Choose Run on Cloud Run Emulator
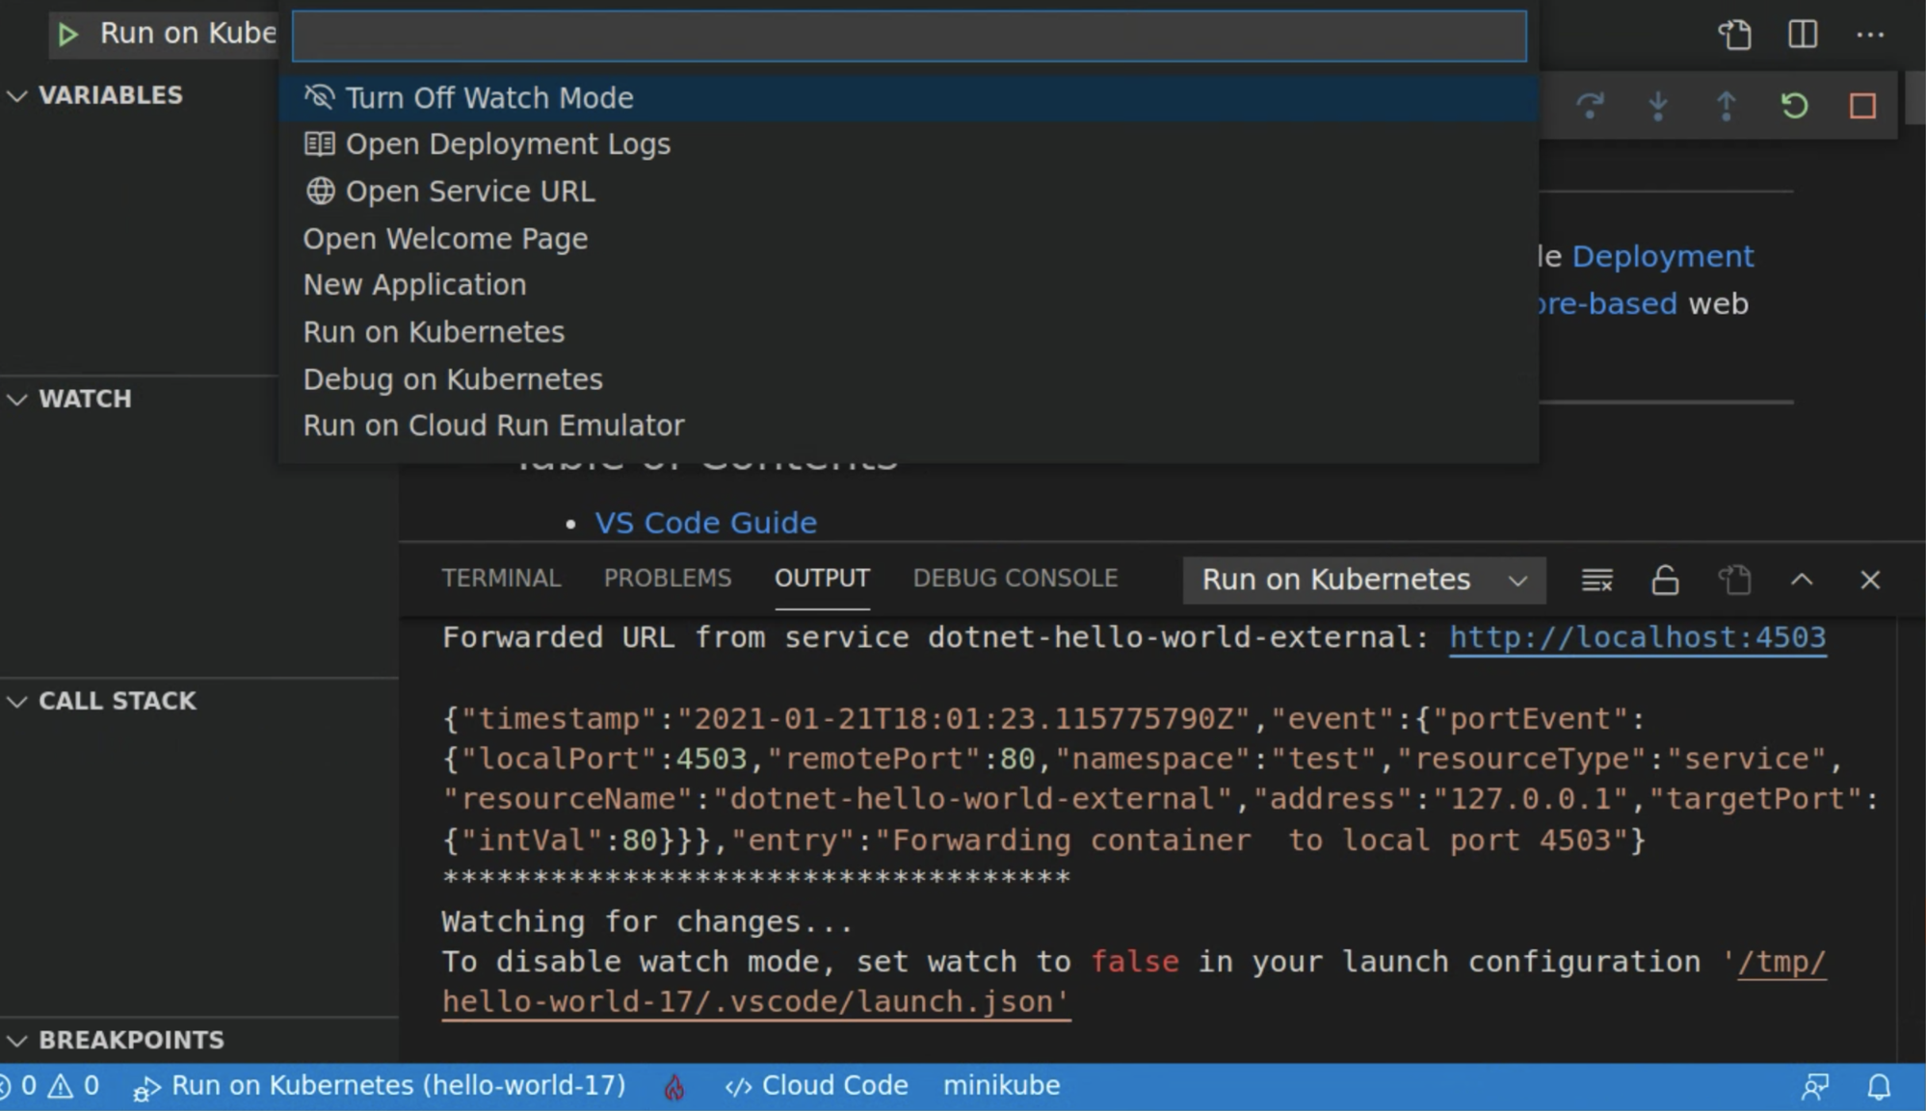Viewport: 1926px width, 1111px height. tap(909, 426)
